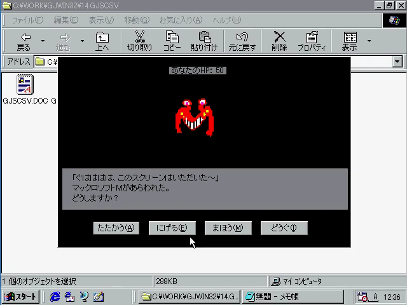Choose どうぐ(I) to use an item
The image size is (407, 305).
(284, 228)
